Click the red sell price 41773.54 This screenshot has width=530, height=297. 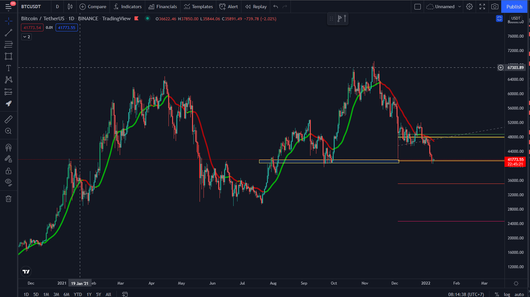click(32, 27)
